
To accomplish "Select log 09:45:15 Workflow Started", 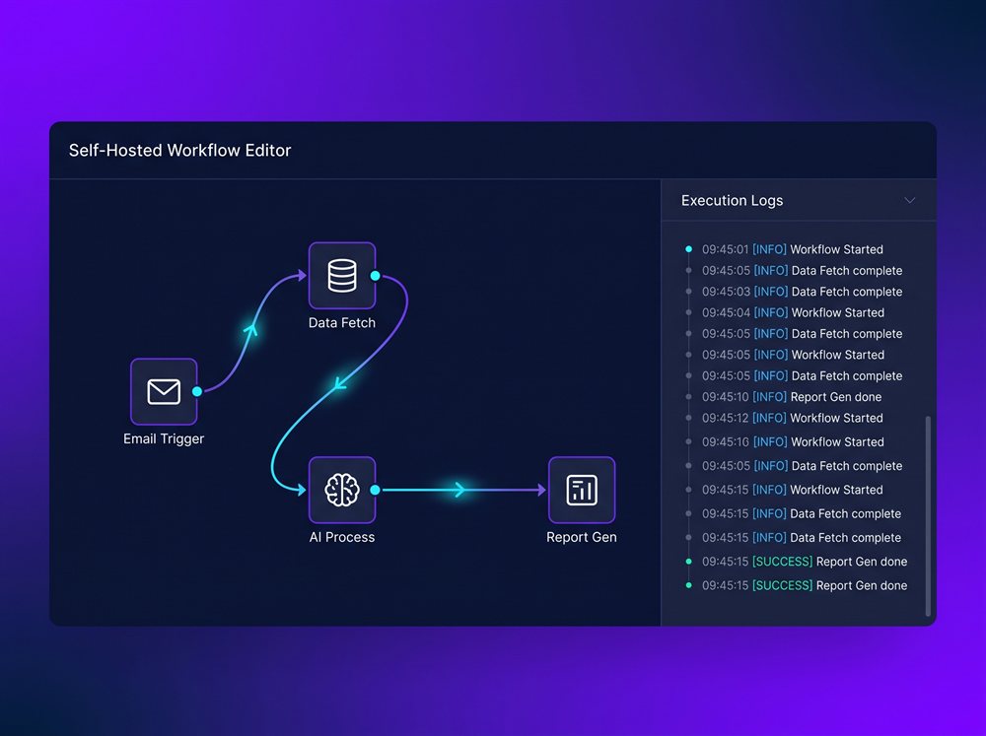I will [793, 490].
